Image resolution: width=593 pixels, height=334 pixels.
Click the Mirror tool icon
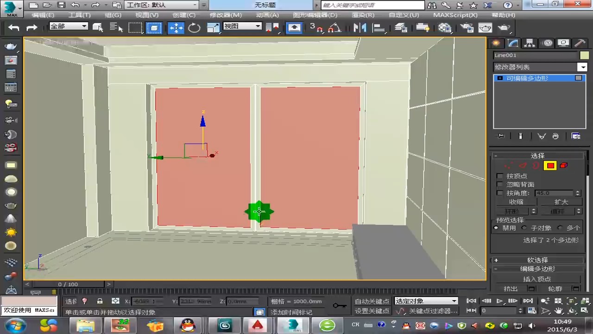[360, 28]
